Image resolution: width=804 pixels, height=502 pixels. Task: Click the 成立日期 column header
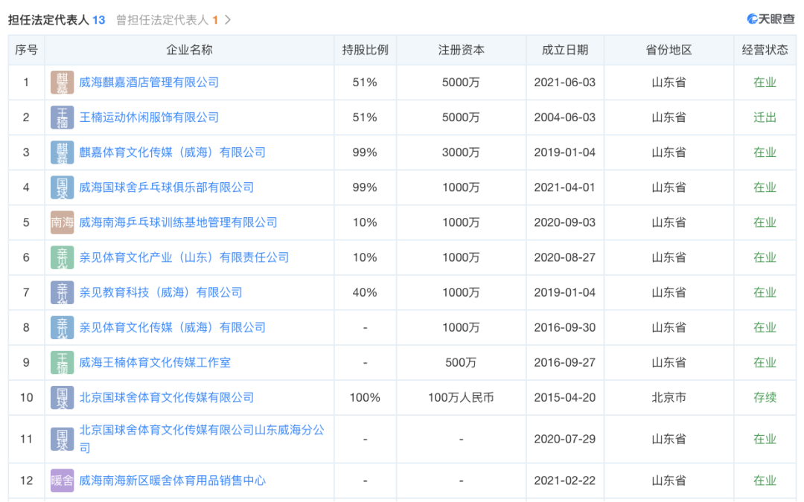pyautogui.click(x=564, y=51)
